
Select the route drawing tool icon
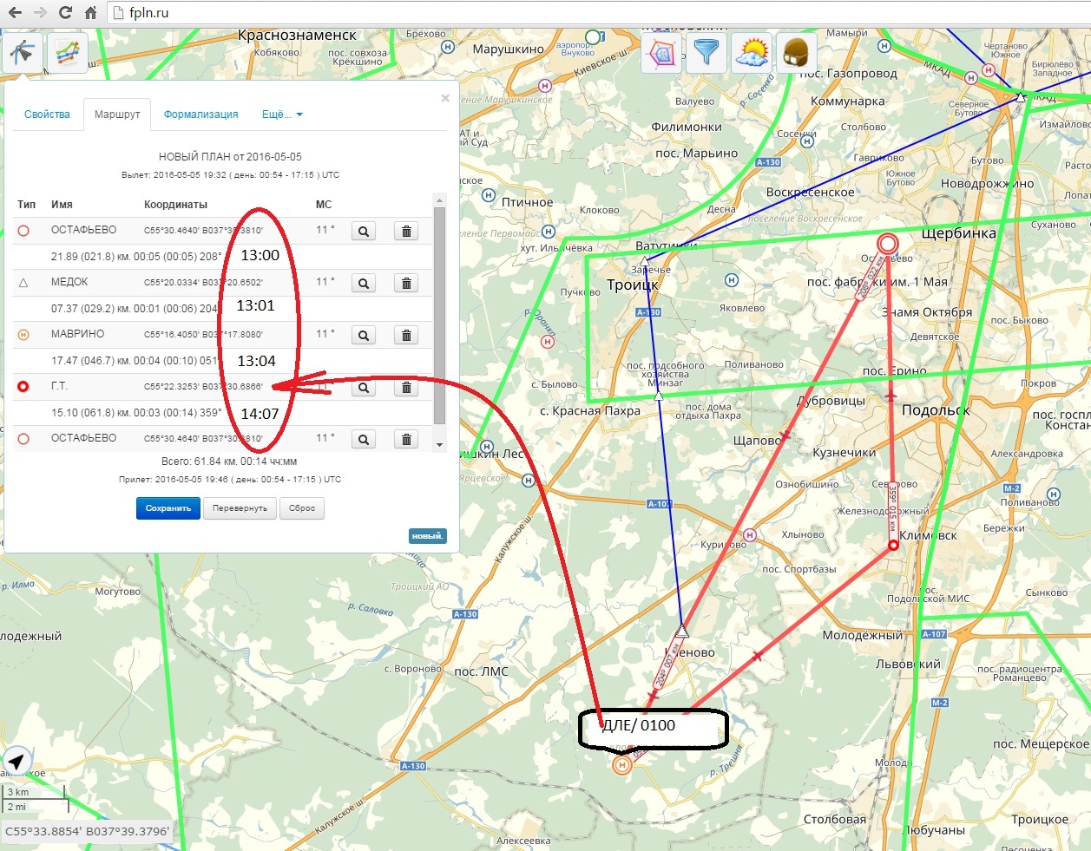[x=22, y=53]
